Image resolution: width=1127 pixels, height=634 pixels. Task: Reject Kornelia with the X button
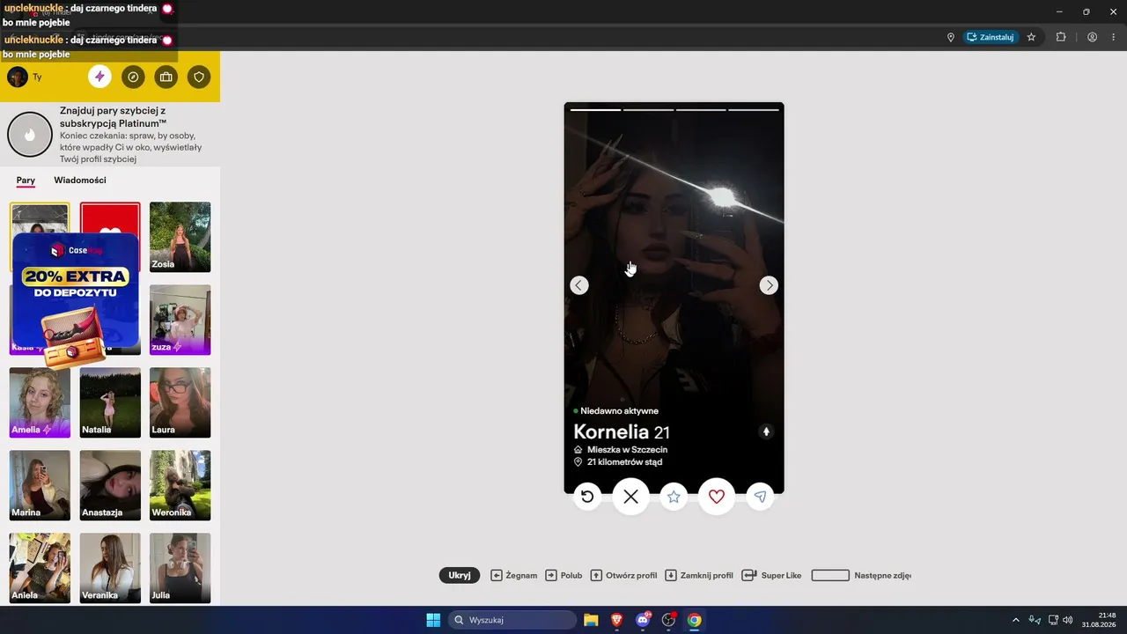[630, 497]
